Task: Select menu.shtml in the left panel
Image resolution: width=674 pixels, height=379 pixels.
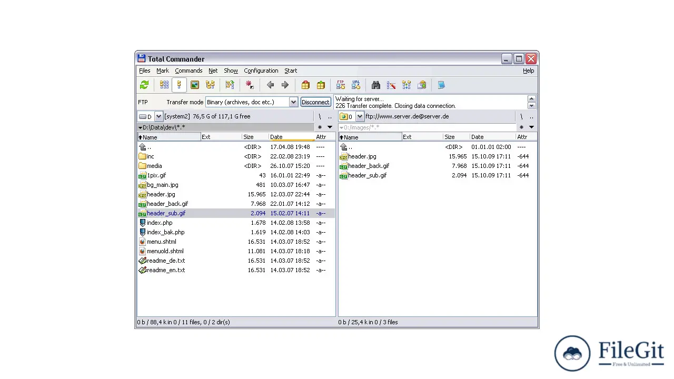Action: coord(235,242)
